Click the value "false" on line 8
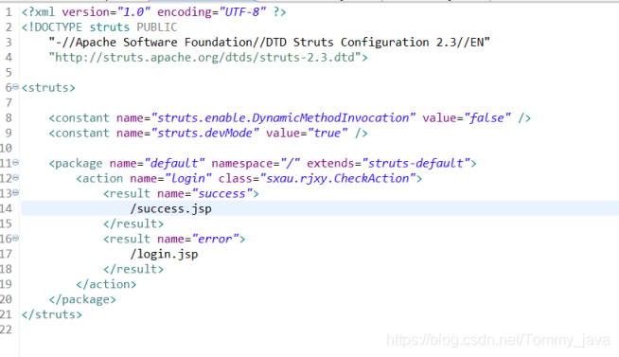The image size is (619, 357). (487, 118)
